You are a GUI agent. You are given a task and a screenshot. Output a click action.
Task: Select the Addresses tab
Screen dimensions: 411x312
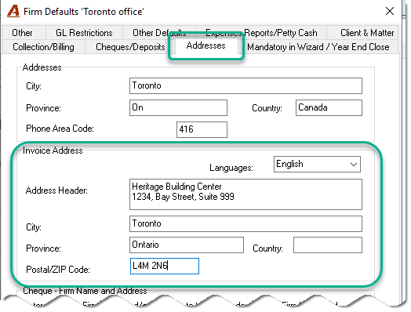coord(205,45)
